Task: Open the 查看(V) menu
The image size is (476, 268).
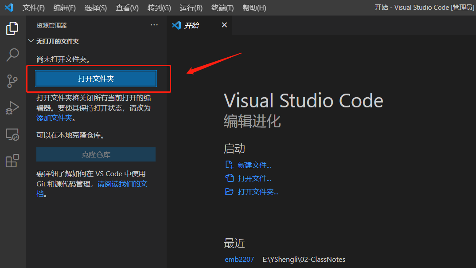Action: click(x=127, y=8)
